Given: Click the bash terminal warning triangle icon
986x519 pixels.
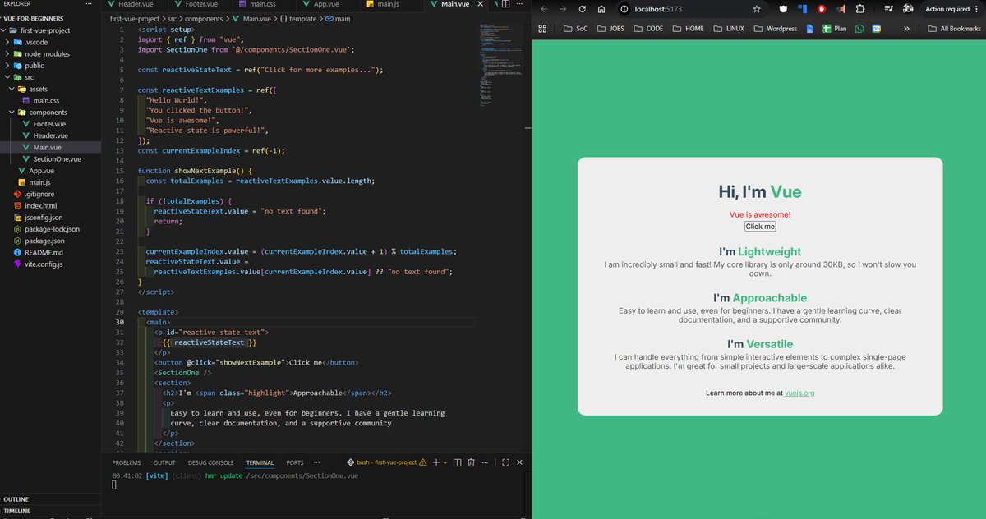Looking at the screenshot, I should pos(423,462).
